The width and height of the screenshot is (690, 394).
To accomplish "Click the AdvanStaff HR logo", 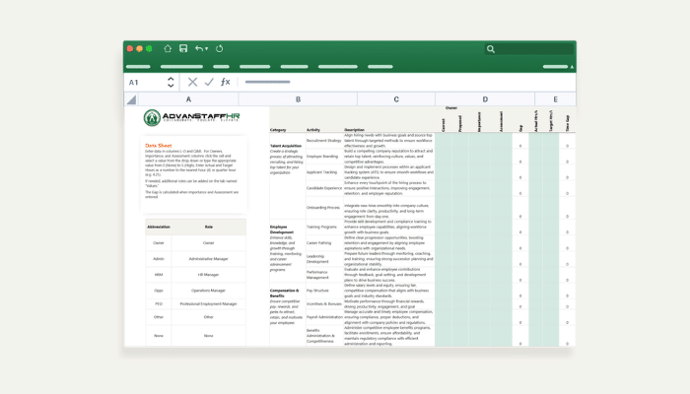I will pos(192,117).
